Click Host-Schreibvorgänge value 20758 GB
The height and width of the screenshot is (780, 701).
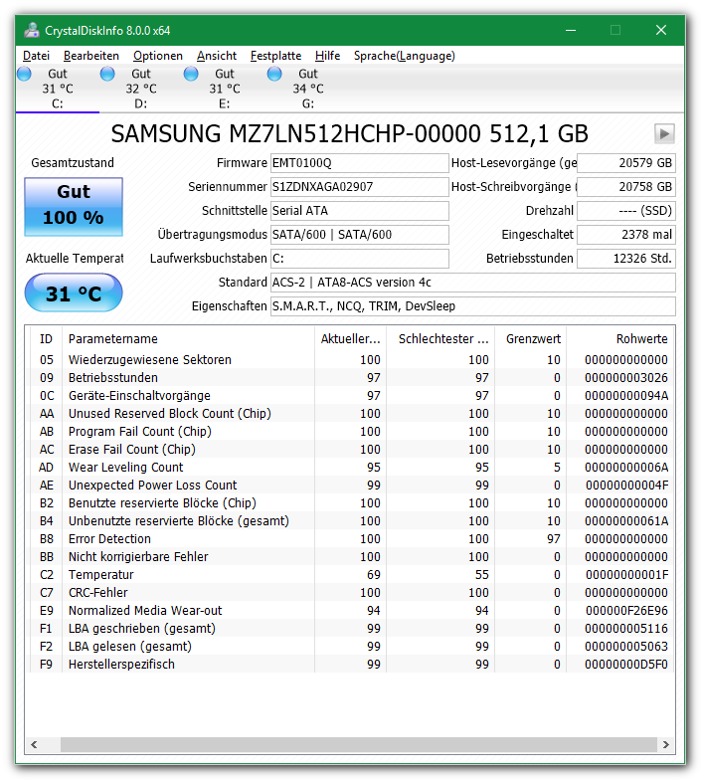click(626, 187)
